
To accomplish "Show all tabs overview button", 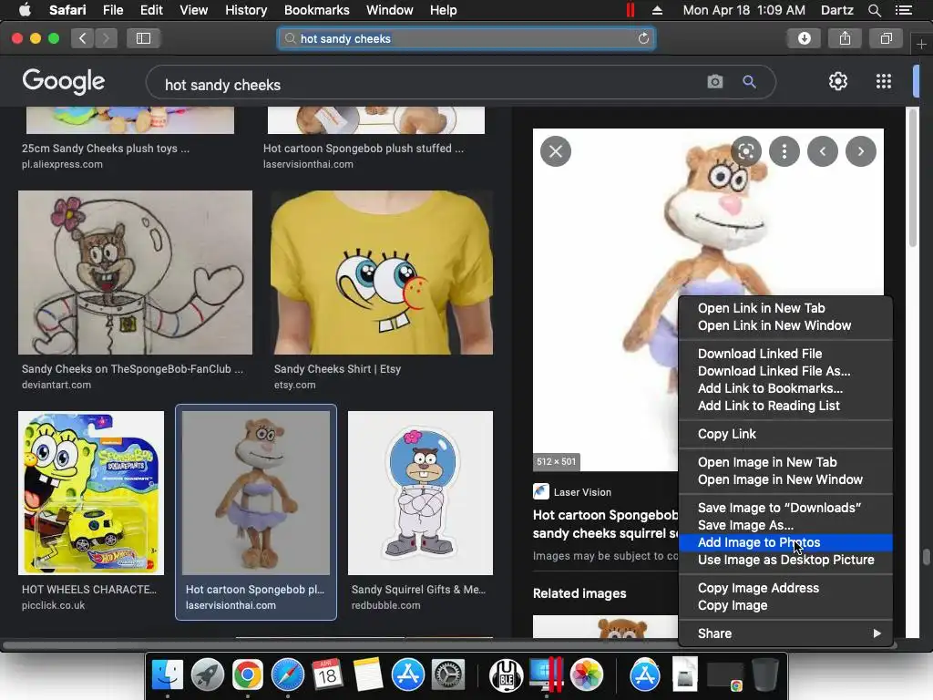I will tap(886, 38).
